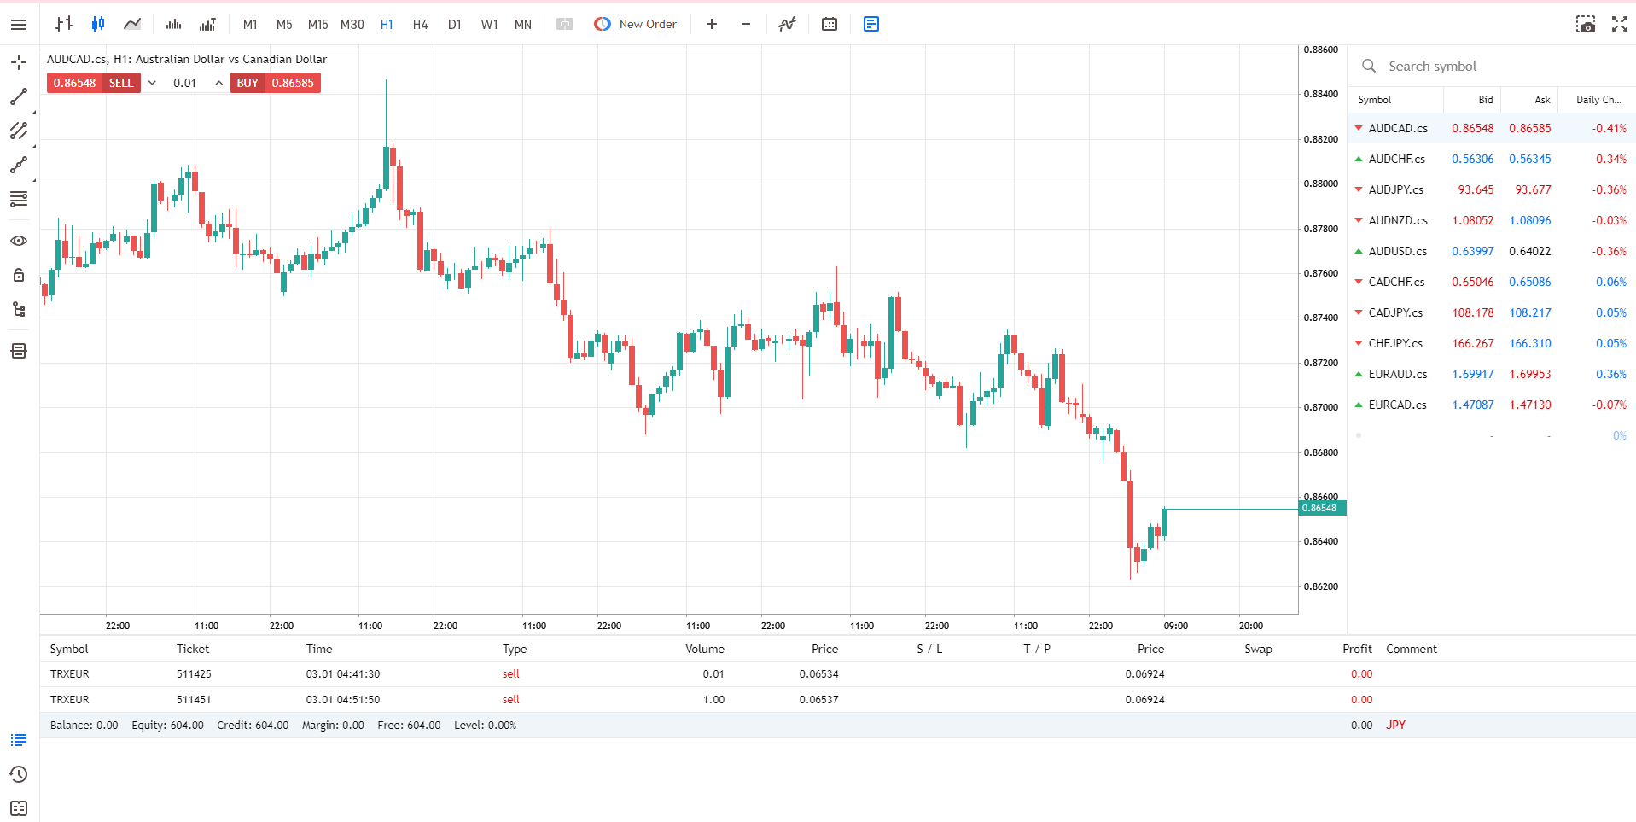This screenshot has width=1636, height=822.
Task: Choose the equidistant channel tool
Action: [x=19, y=131]
